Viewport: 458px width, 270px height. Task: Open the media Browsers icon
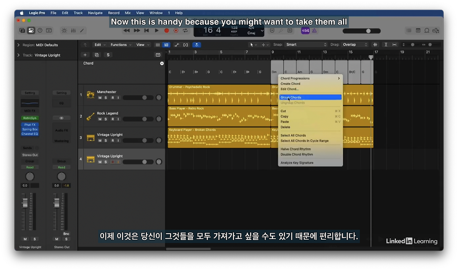pos(435,31)
